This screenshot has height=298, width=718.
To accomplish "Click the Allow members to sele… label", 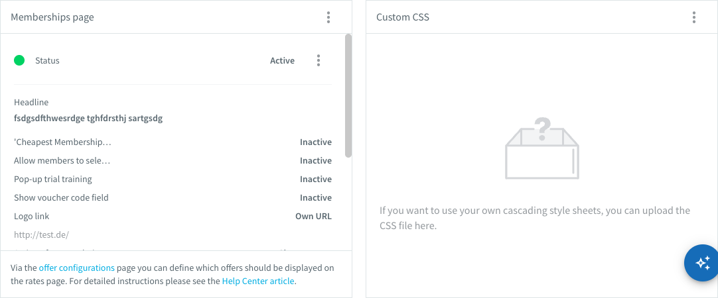I will coord(62,161).
